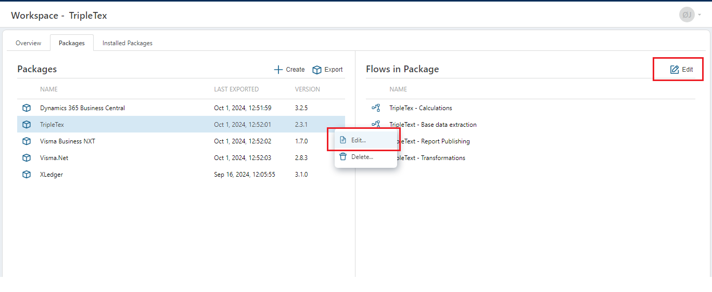Click export date Oct 1, 2024, 12:51:59
This screenshot has height=292, width=712.
point(243,108)
